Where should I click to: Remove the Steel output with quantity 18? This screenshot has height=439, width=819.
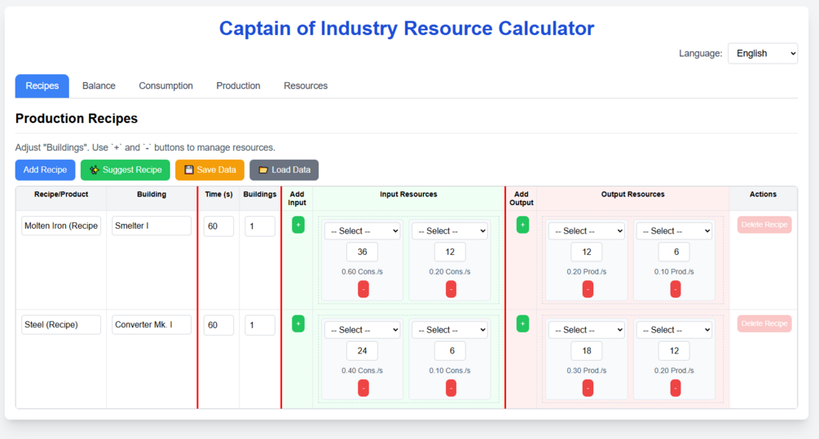588,389
